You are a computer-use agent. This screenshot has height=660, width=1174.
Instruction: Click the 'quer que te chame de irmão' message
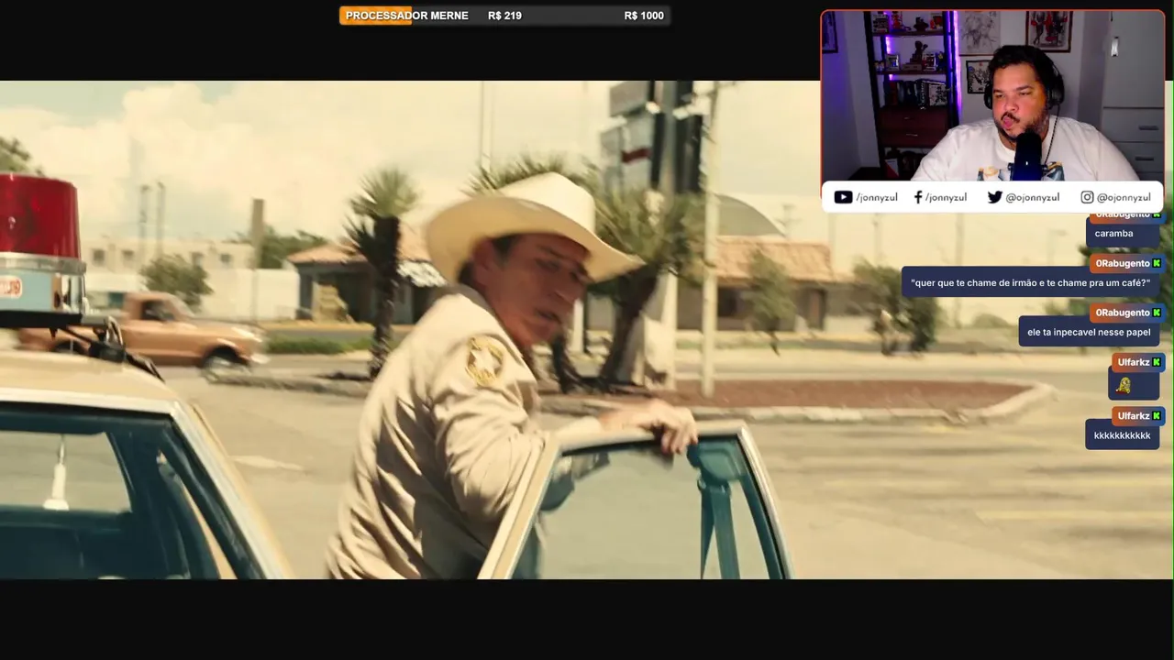click(x=1030, y=283)
